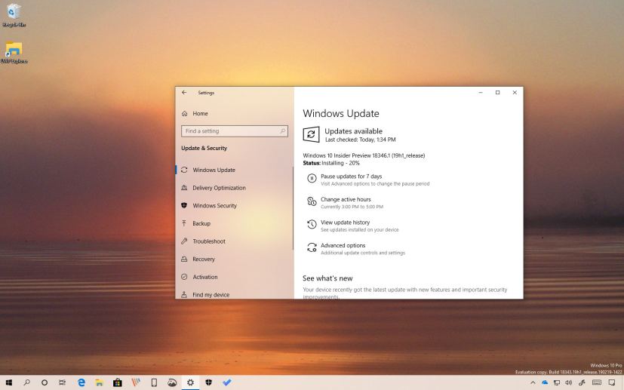Viewport: 624px width, 390px height.
Task: Launch Microsoft Edge from taskbar
Action: (81, 382)
